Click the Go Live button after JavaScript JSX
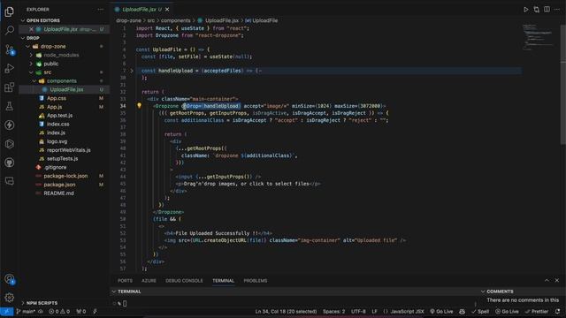566x318 pixels. click(441, 311)
